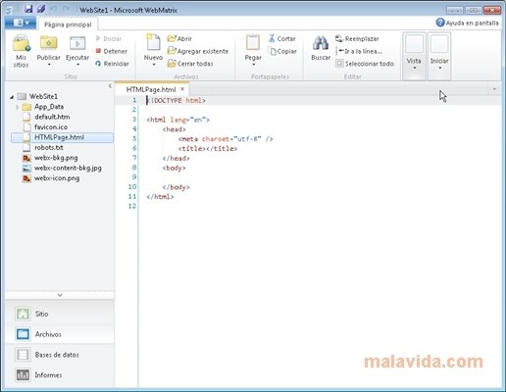The width and height of the screenshot is (506, 392).
Task: Open Ayuda en pantalla help
Action: tap(467, 23)
